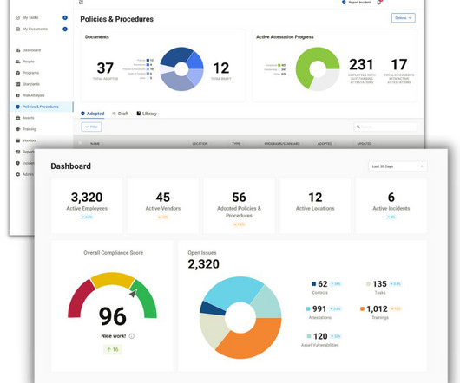460x383 pixels.
Task: Open the Options dropdown
Action: (x=403, y=18)
